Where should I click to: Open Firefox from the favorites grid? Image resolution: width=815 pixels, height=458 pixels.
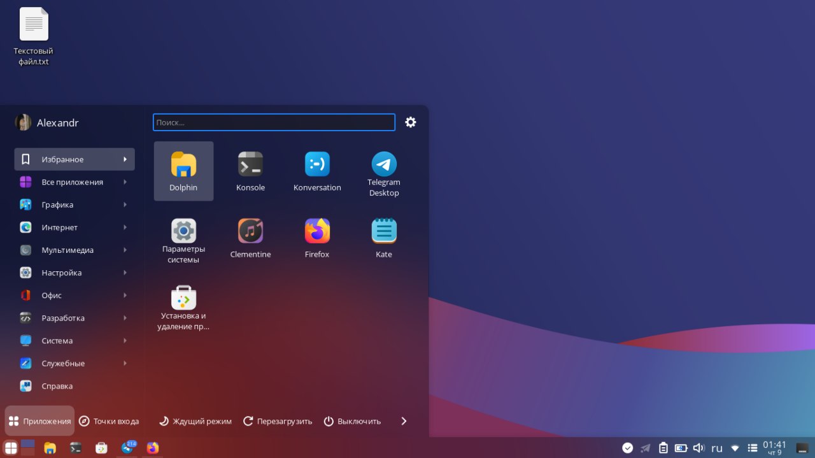click(x=317, y=238)
